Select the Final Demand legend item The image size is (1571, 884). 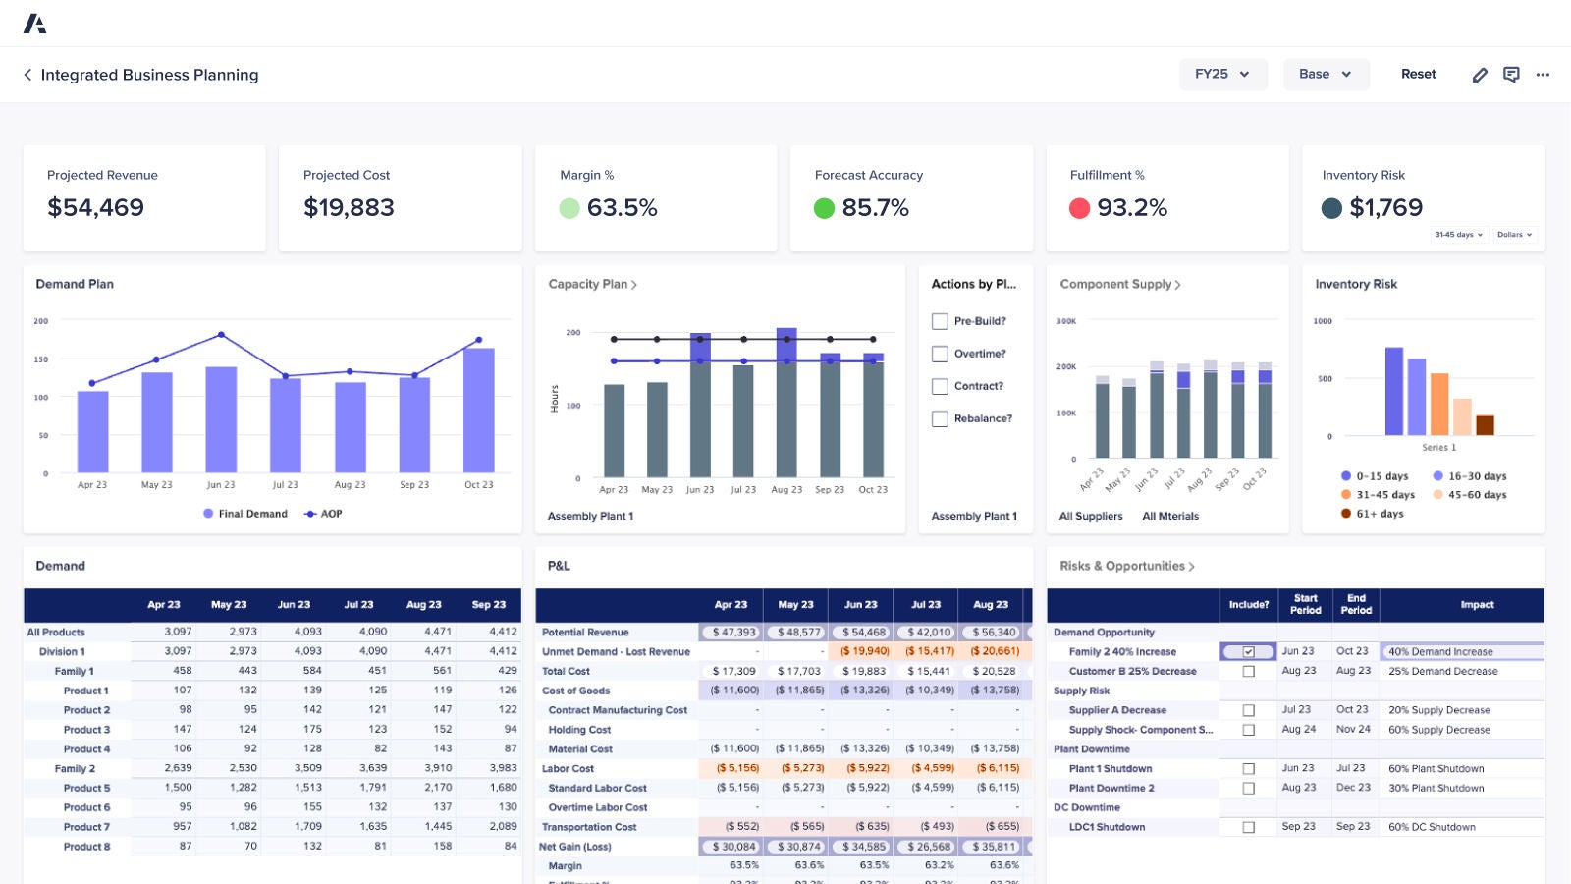point(244,514)
